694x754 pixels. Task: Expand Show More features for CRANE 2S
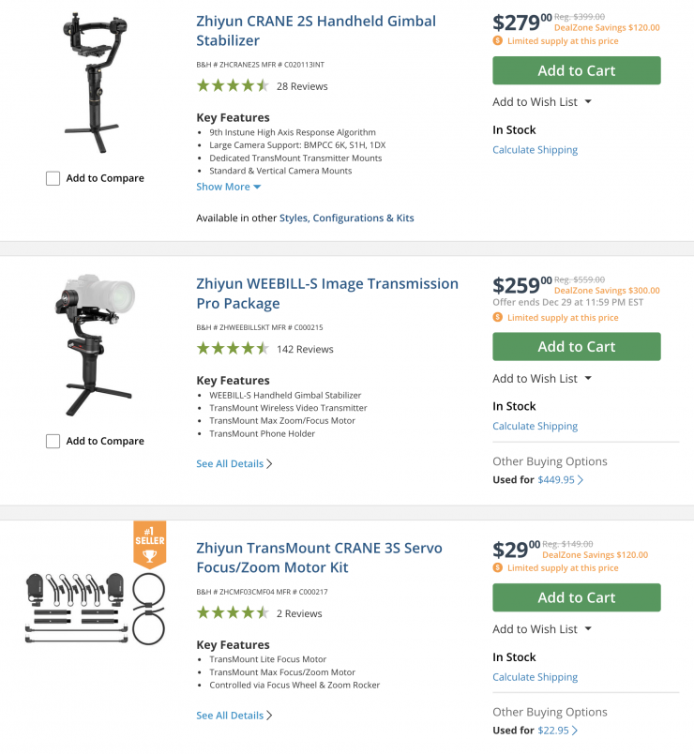coord(228,187)
